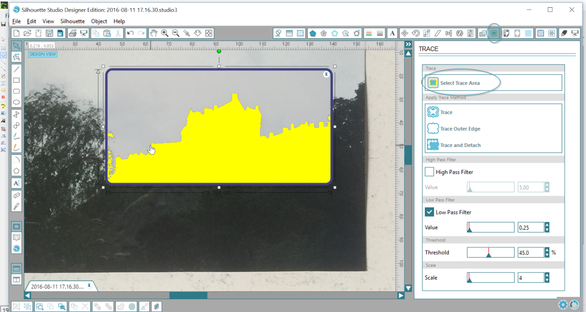Close the trace selection box with X
586x312 pixels.
pos(326,74)
